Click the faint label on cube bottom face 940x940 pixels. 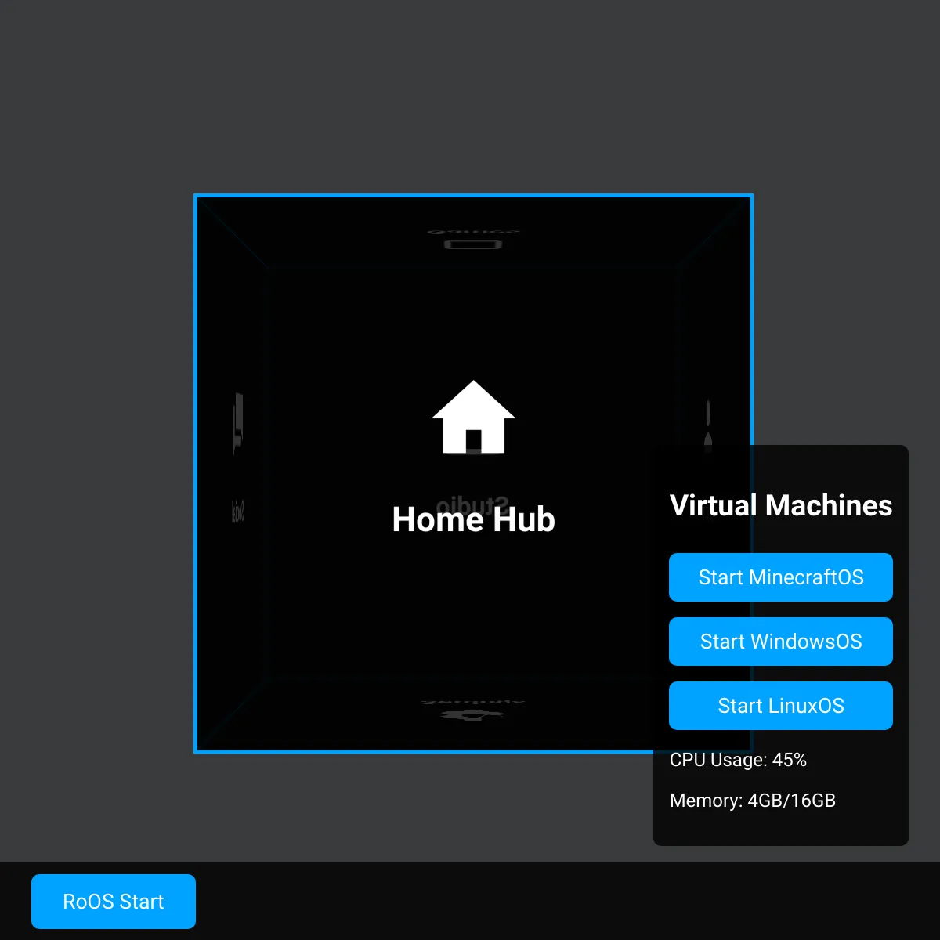[x=472, y=702]
